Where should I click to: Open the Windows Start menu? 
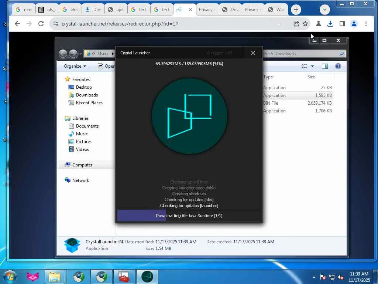pos(10,277)
